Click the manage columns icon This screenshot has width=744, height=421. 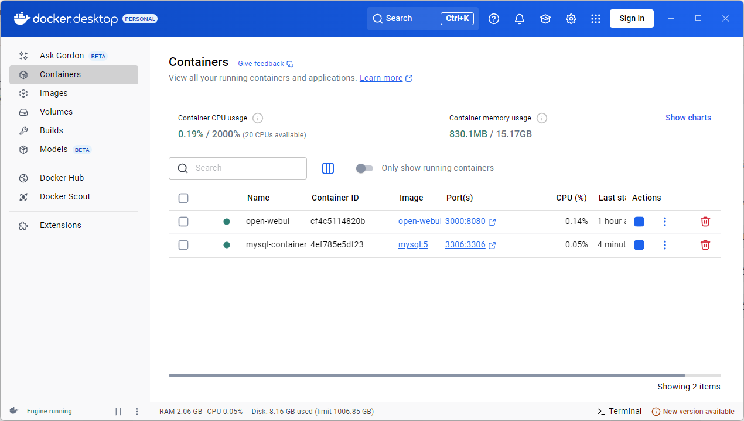pyautogui.click(x=328, y=168)
